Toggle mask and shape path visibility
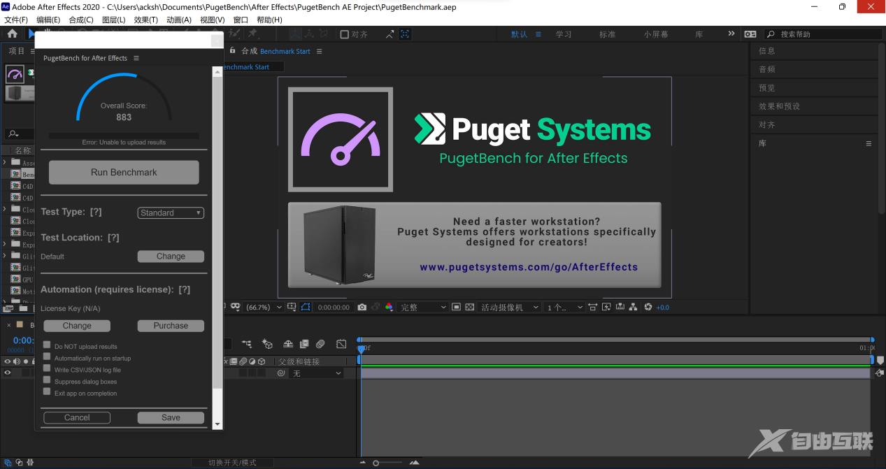The height and width of the screenshot is (469, 886). [x=306, y=307]
